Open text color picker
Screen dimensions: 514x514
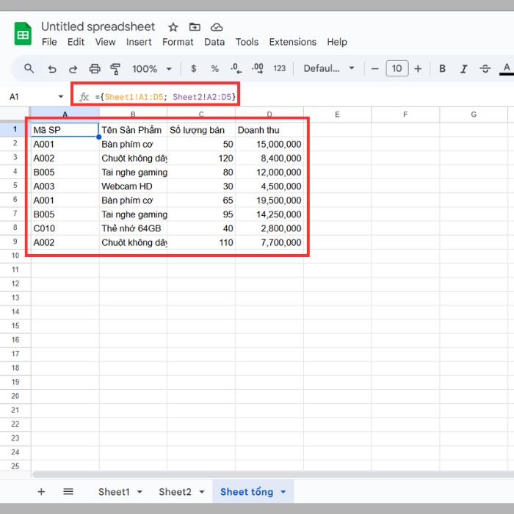click(x=507, y=69)
